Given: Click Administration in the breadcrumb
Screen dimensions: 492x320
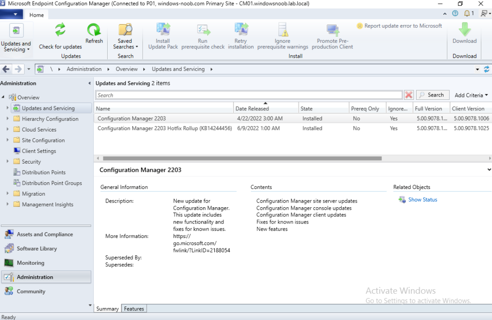Looking at the screenshot, I should [x=84, y=69].
